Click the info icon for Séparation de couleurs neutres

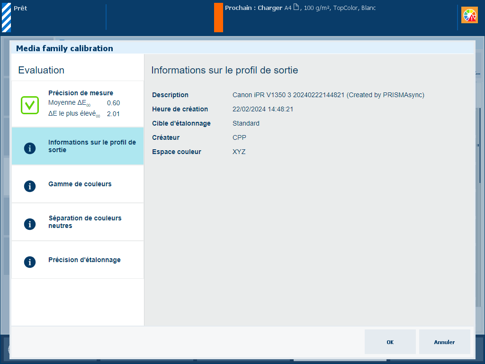[x=30, y=224]
